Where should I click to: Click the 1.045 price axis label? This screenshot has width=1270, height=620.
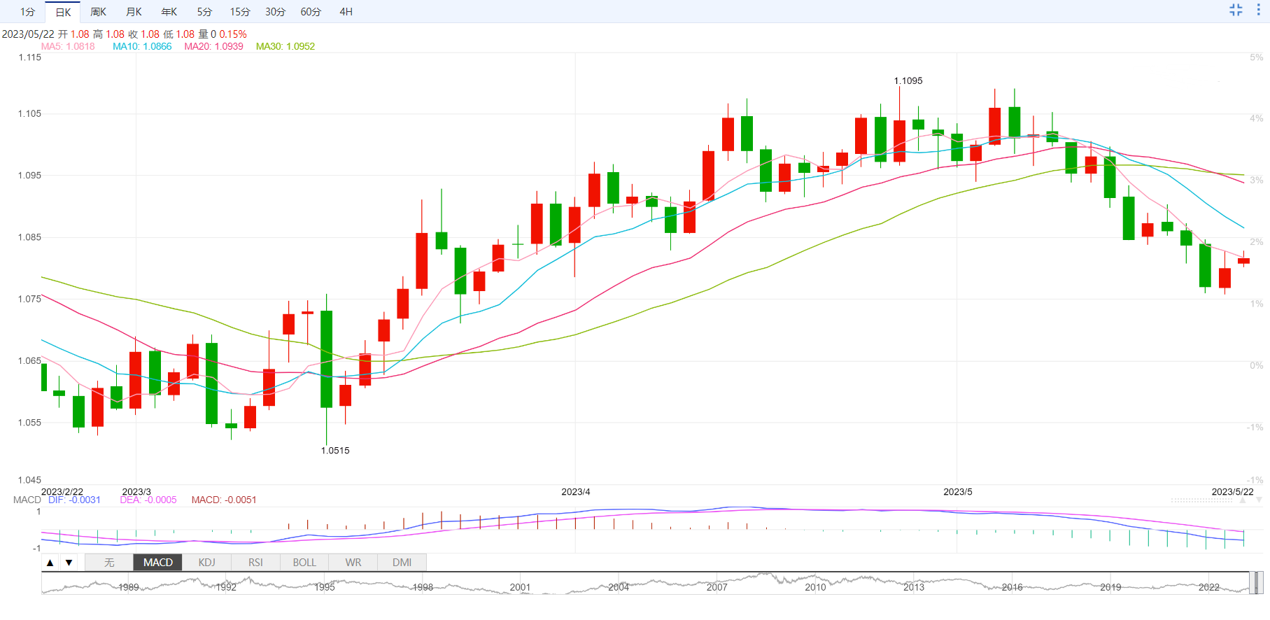point(29,480)
